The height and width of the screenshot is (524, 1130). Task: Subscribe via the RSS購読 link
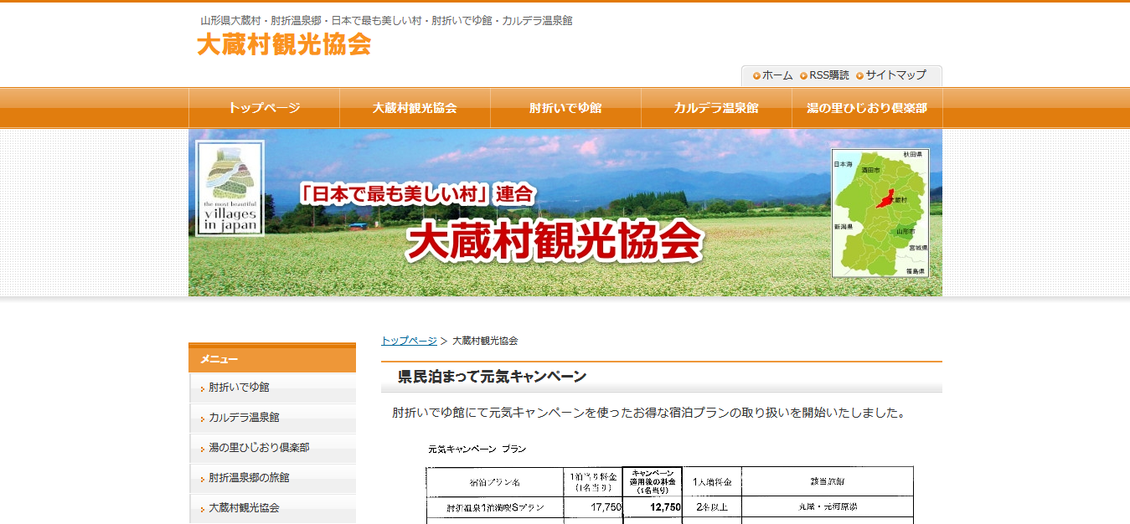829,75
